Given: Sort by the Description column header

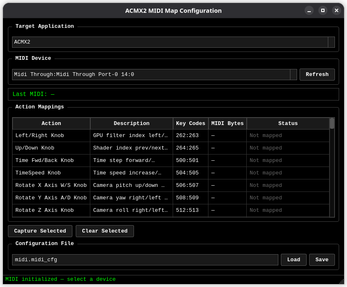Looking at the screenshot, I should point(131,123).
